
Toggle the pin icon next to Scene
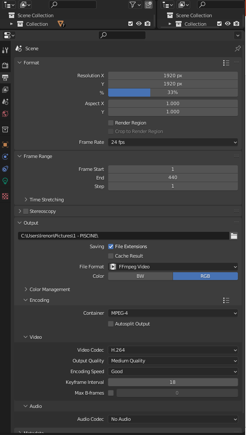(x=238, y=49)
